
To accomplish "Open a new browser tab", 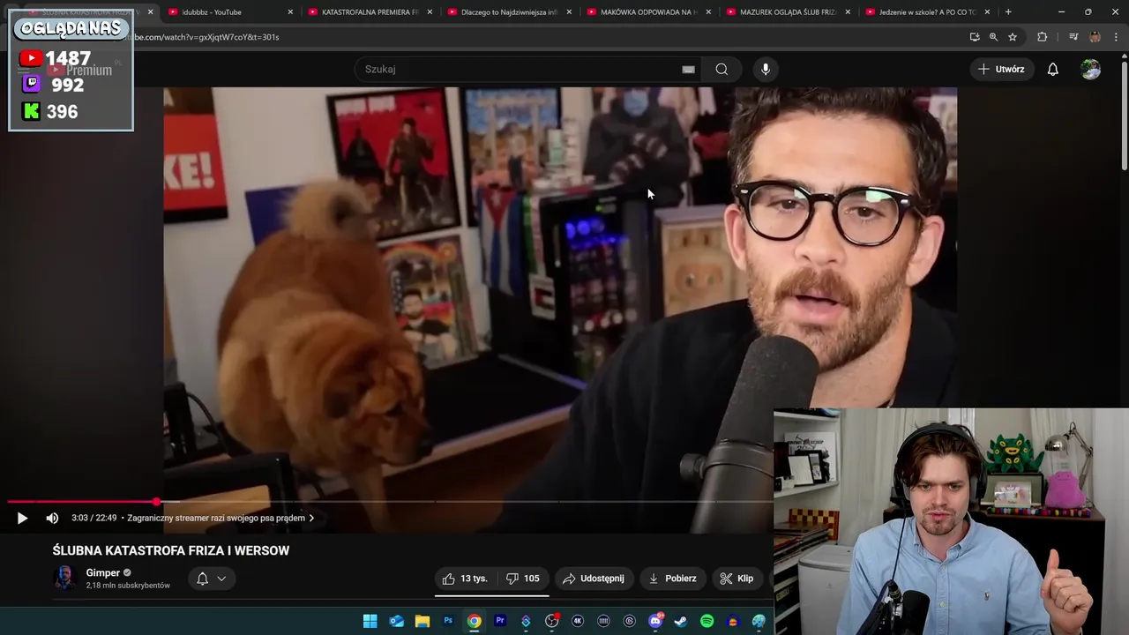I will pos(1008,12).
